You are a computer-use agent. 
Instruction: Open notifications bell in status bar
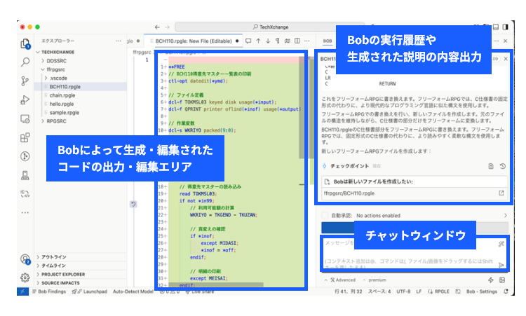click(x=506, y=291)
